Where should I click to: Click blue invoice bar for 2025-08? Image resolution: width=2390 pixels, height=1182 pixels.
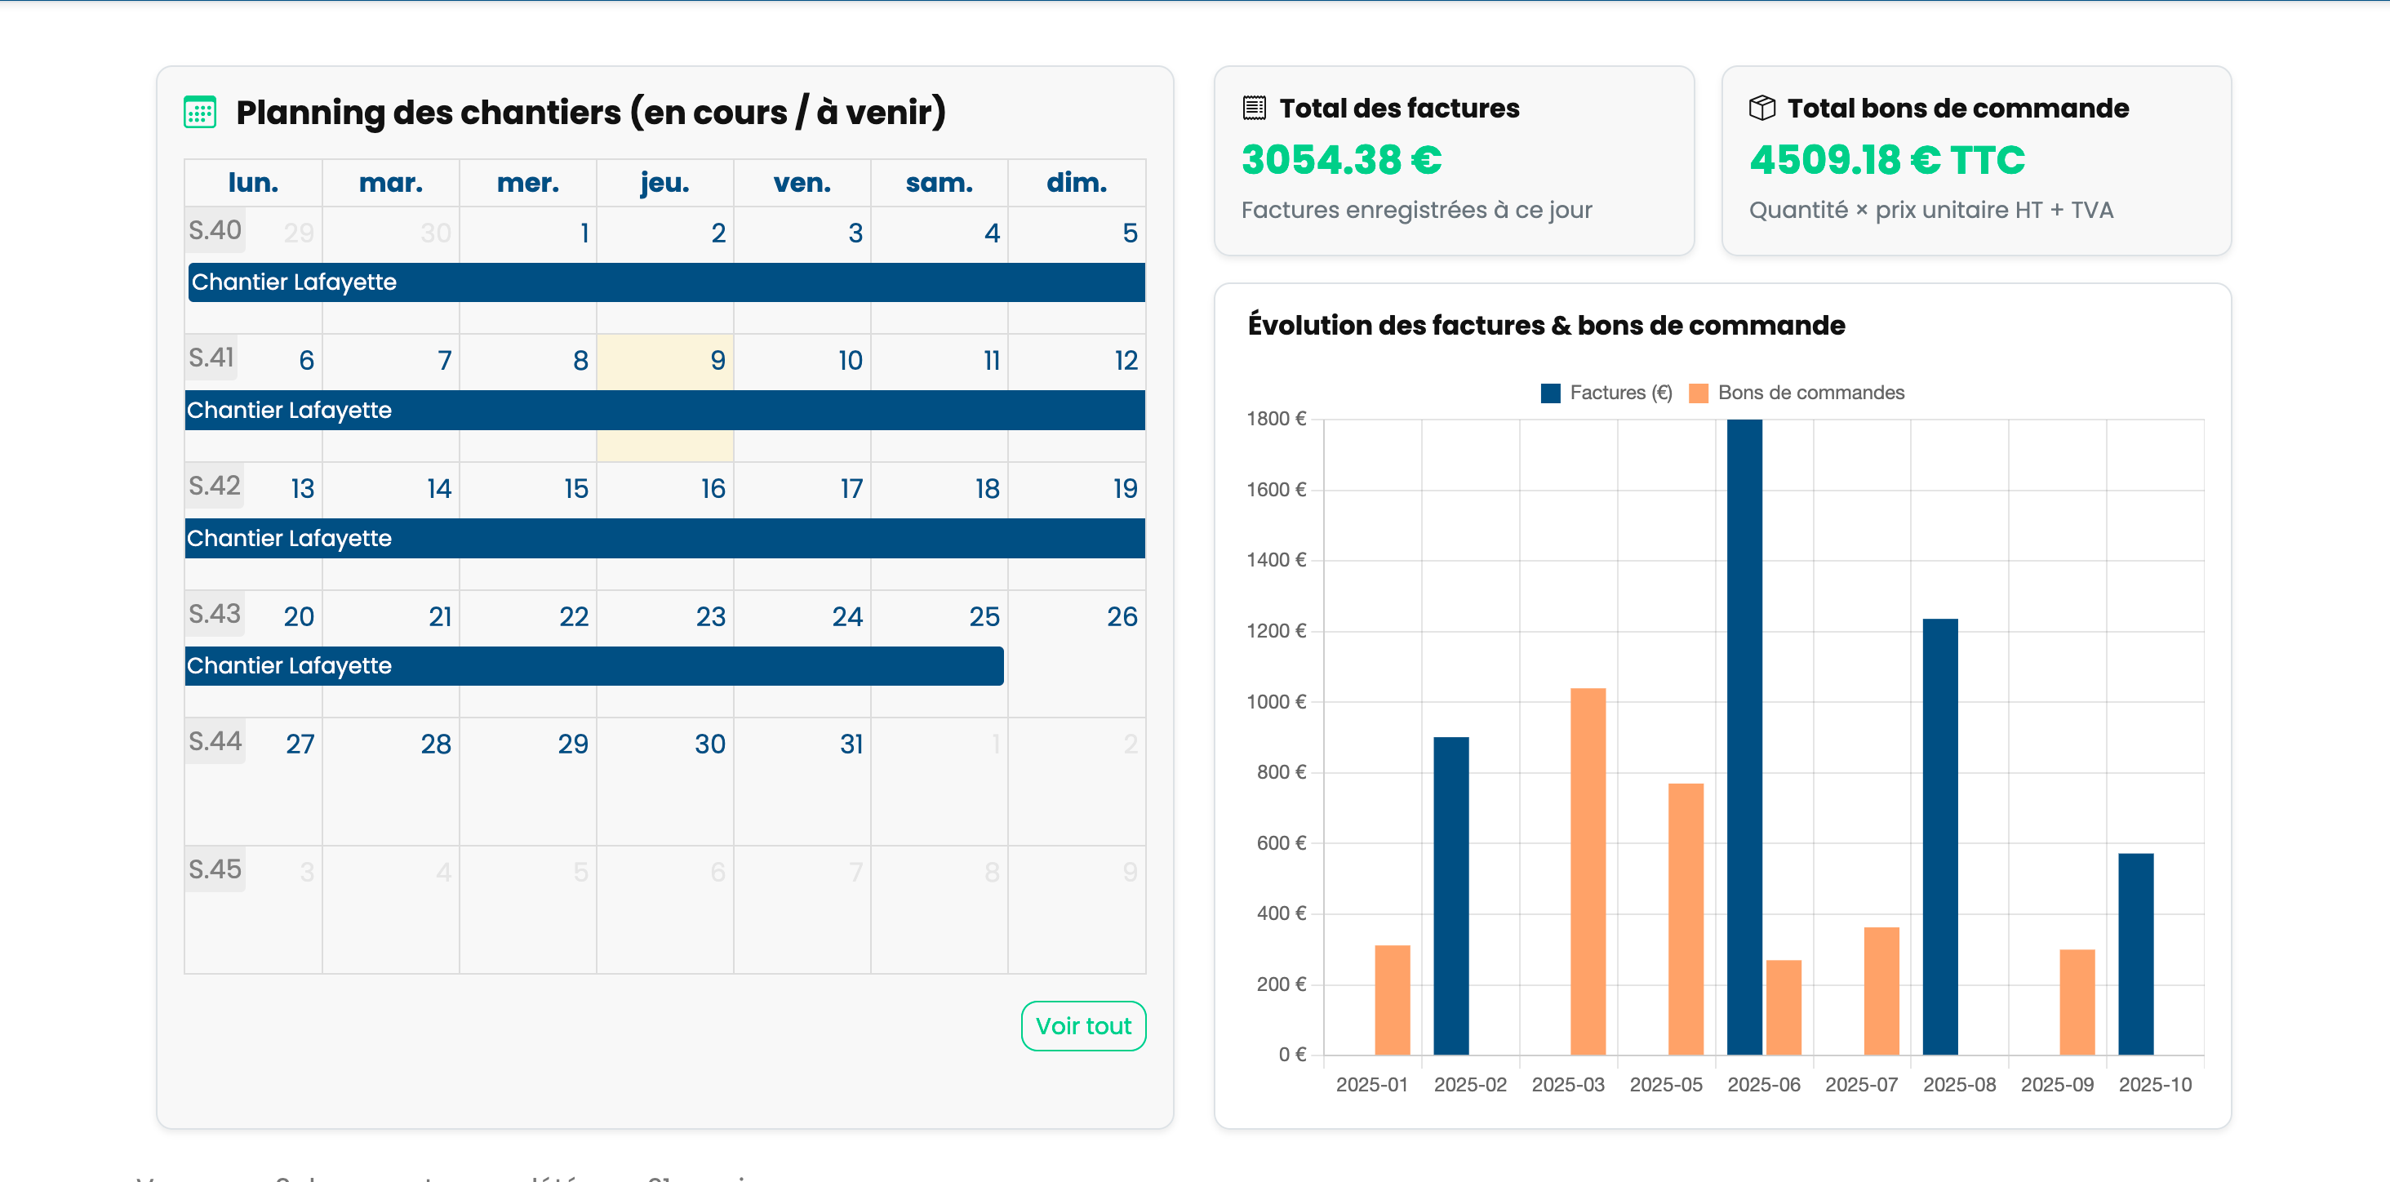(1939, 836)
